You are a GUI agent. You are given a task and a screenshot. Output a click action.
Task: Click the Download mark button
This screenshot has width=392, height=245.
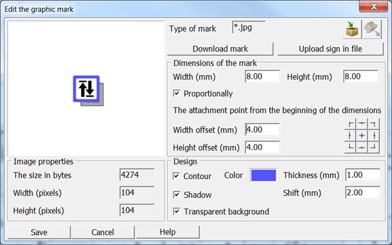pos(220,49)
